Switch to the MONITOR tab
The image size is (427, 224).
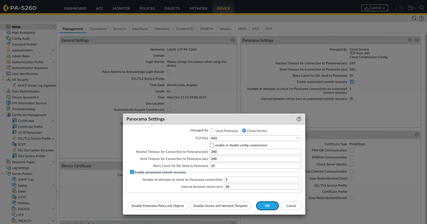[121, 8]
